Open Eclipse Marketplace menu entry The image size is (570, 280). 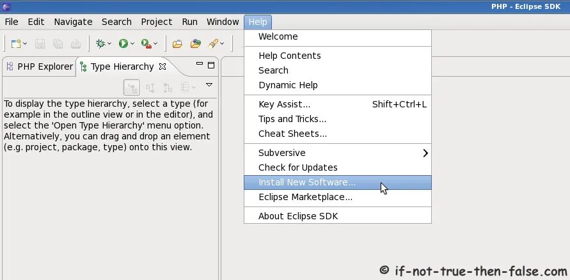[x=305, y=197]
